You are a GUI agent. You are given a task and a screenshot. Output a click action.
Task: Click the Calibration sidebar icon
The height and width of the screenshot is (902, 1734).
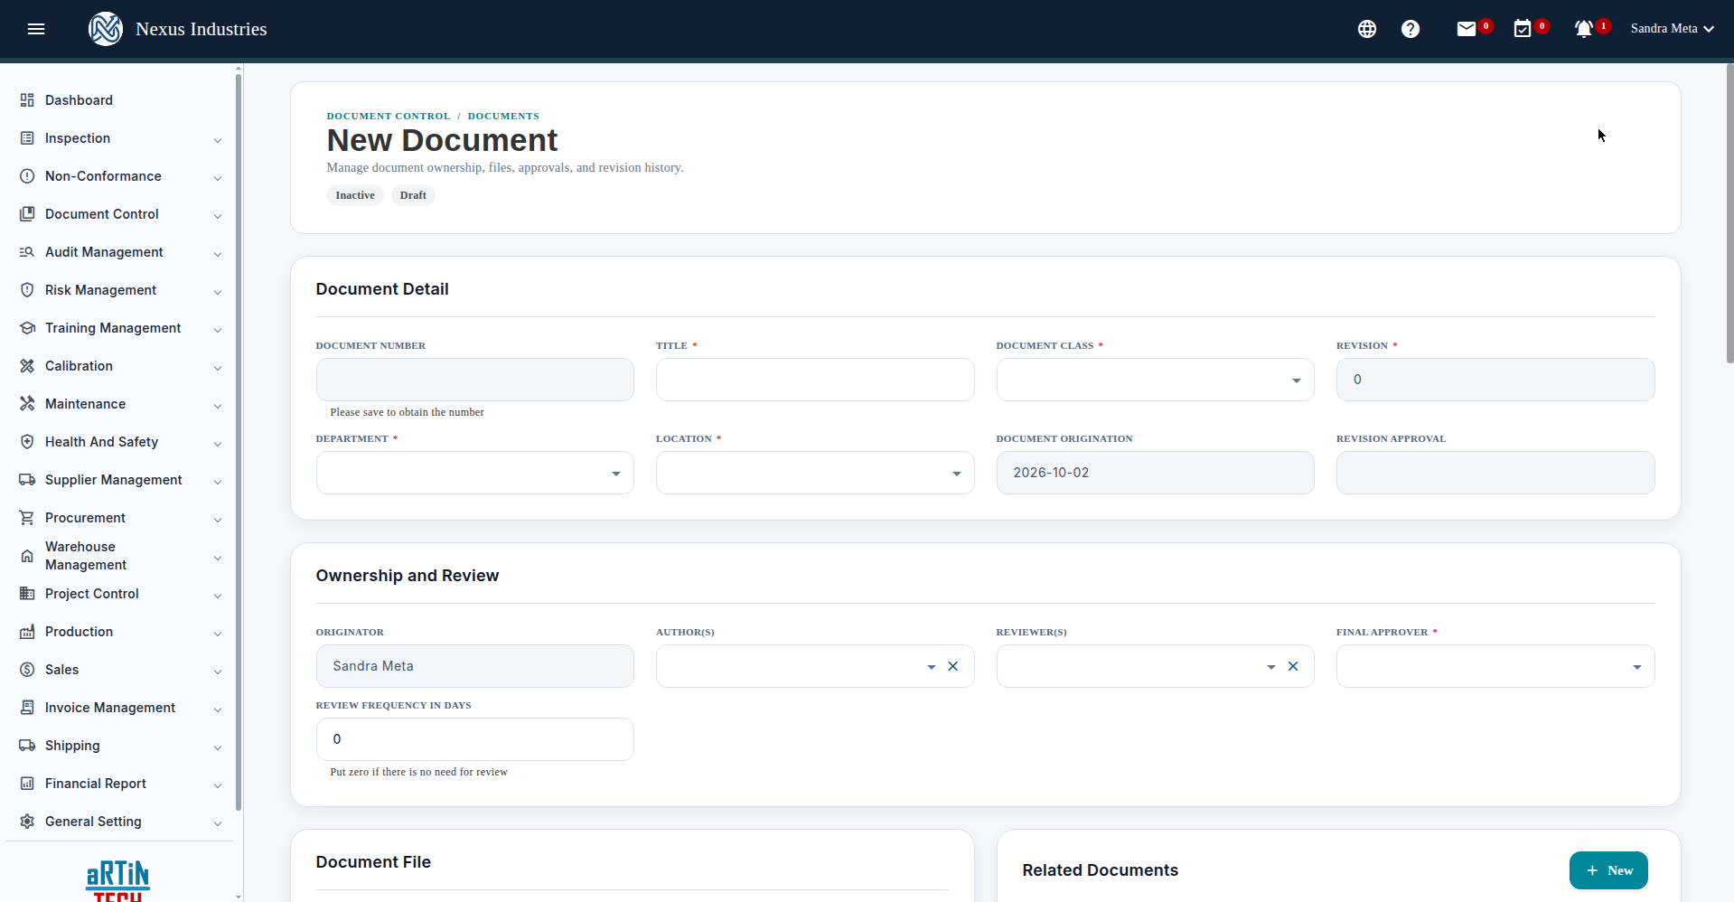click(x=27, y=366)
